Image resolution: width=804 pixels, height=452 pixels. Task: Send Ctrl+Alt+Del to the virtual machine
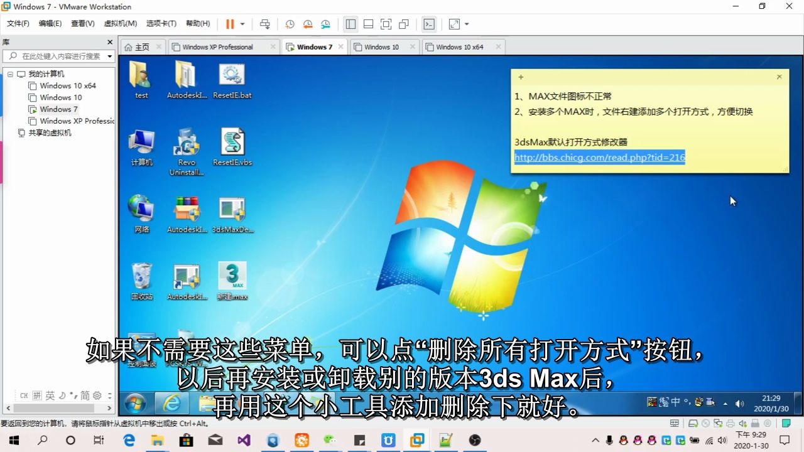[265, 24]
